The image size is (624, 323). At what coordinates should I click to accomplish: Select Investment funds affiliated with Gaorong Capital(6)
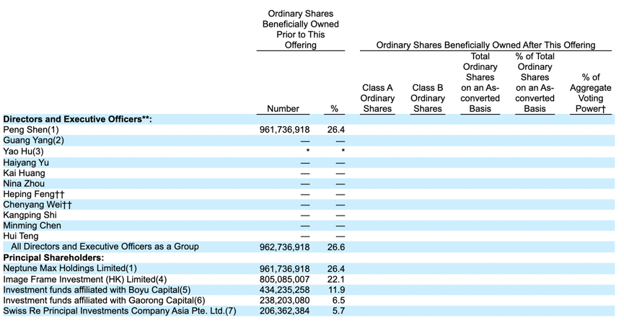[x=104, y=301]
